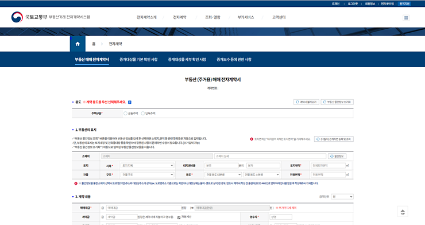Click the 대지권비율 분자 input field
The width and height of the screenshot is (425, 225).
[x=263, y=165]
